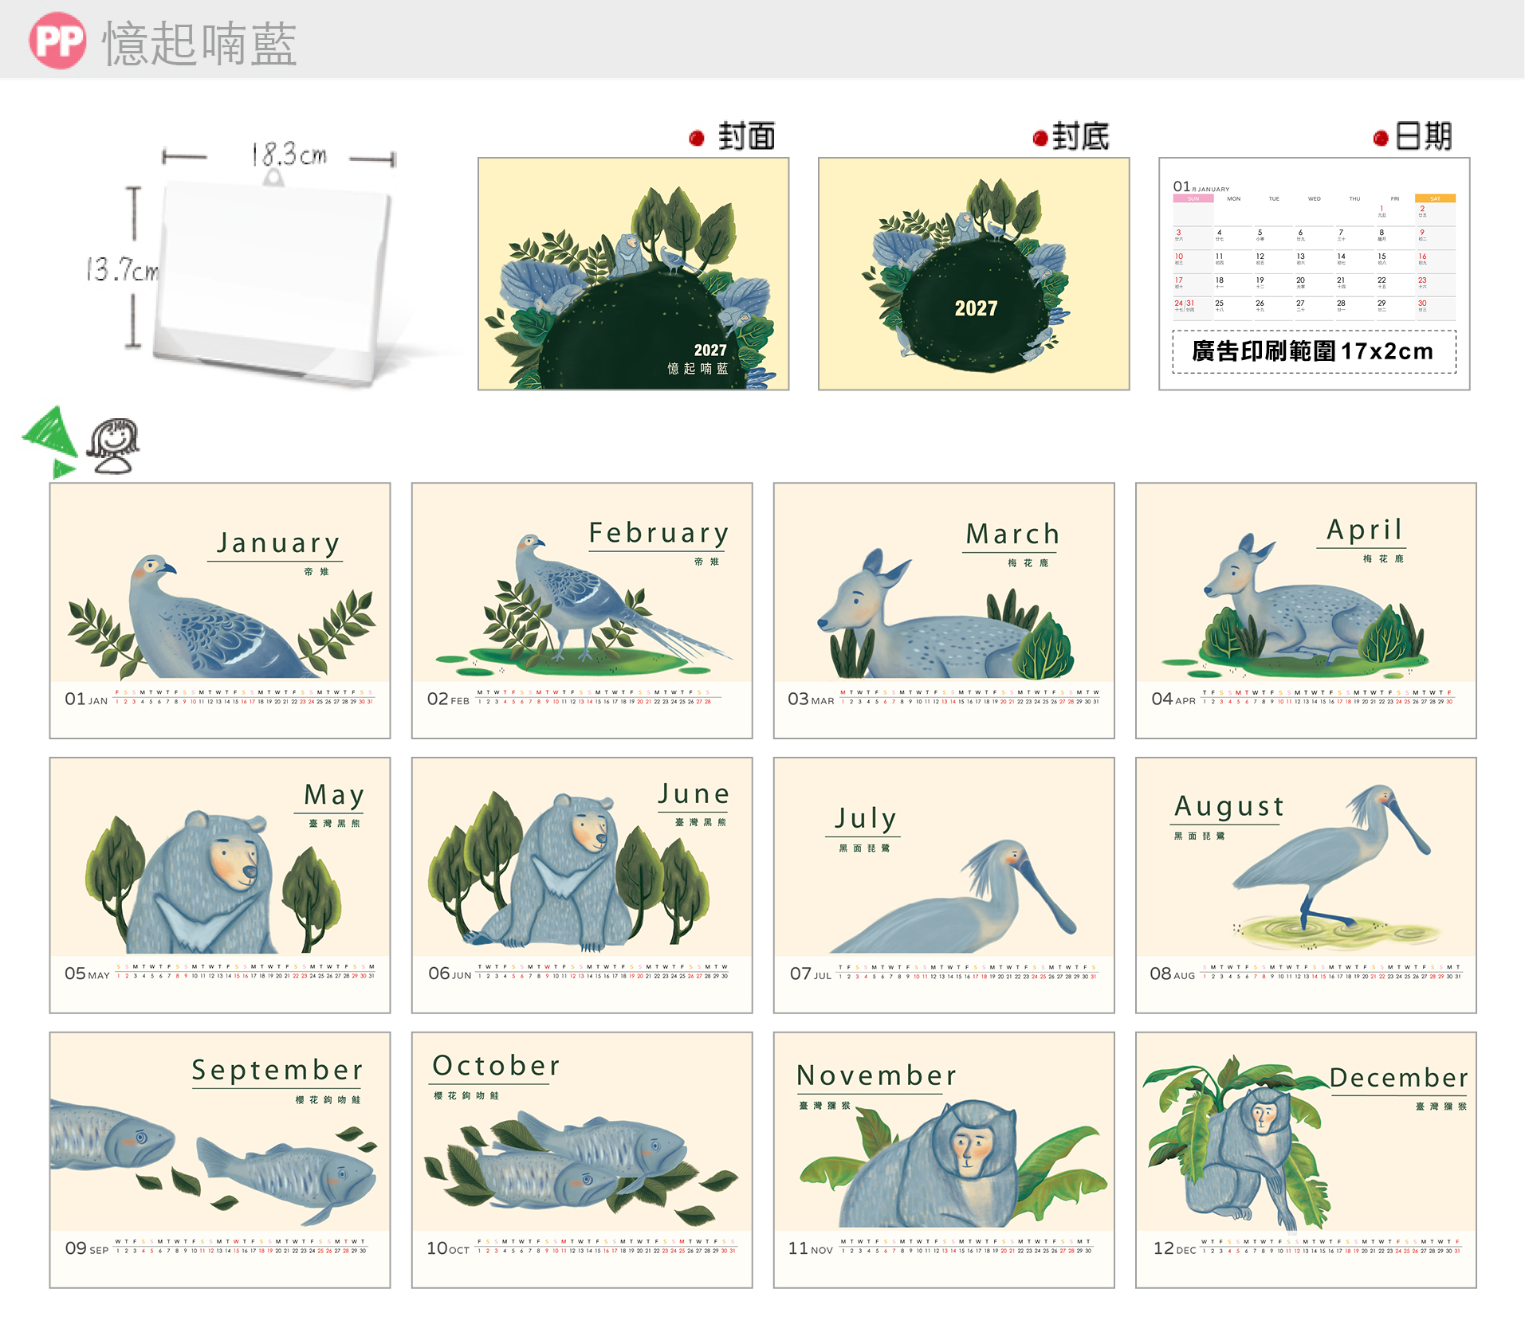Click the June month title

(x=694, y=793)
